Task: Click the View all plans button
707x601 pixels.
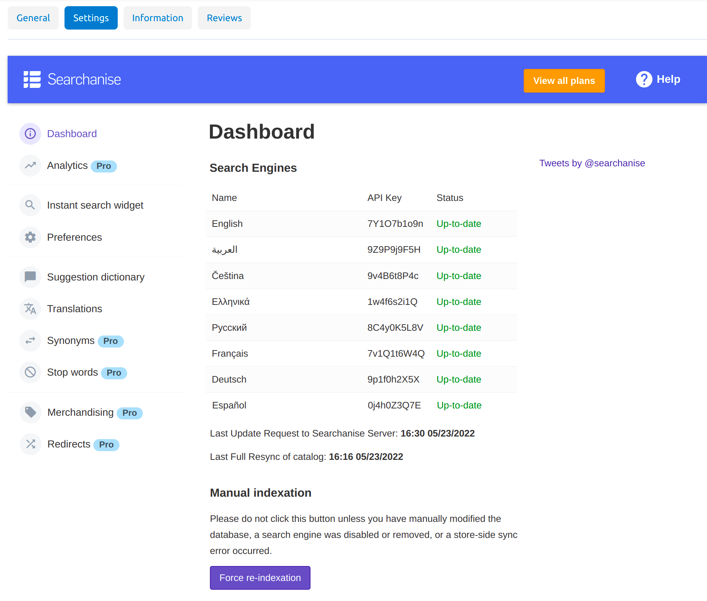Action: [564, 81]
